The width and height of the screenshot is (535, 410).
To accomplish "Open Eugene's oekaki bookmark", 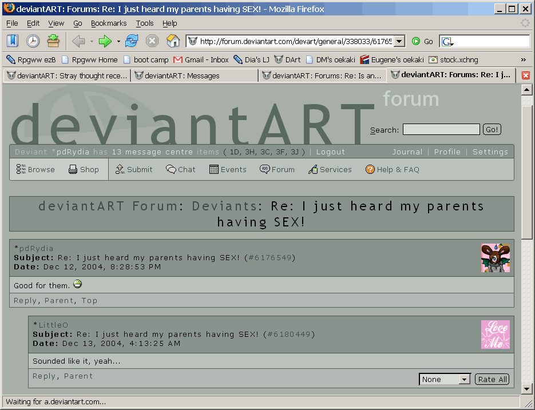I will pos(392,59).
